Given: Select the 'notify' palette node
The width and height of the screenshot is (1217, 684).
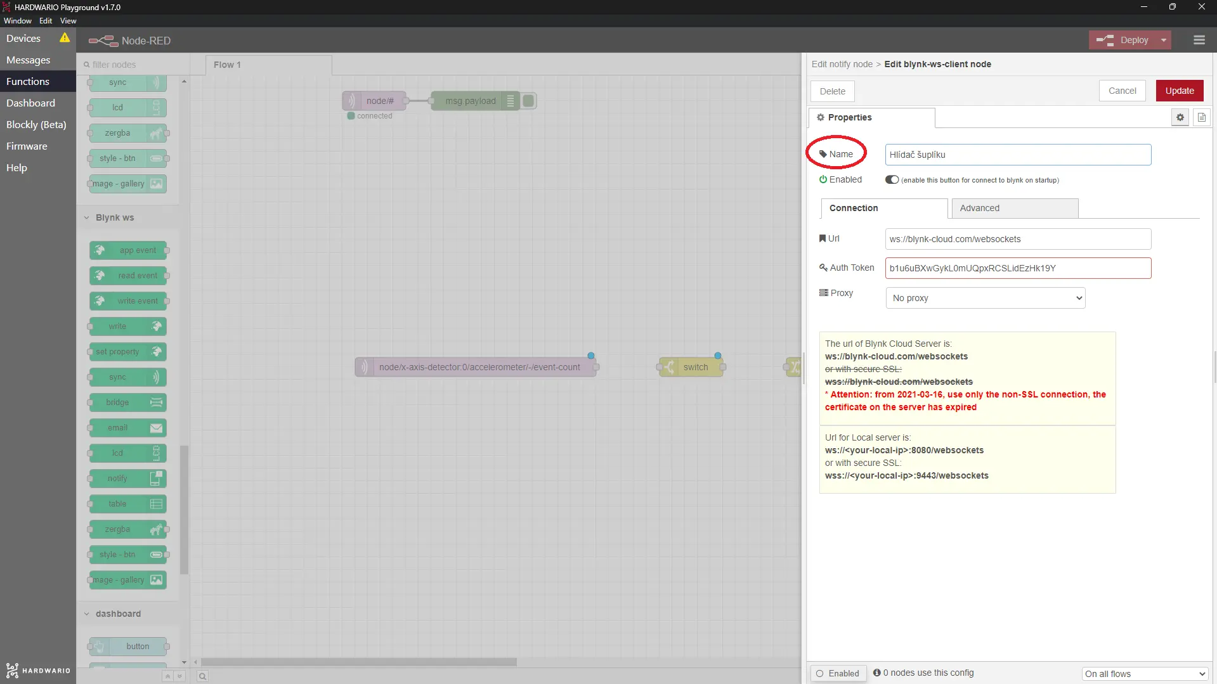Looking at the screenshot, I should tap(128, 479).
